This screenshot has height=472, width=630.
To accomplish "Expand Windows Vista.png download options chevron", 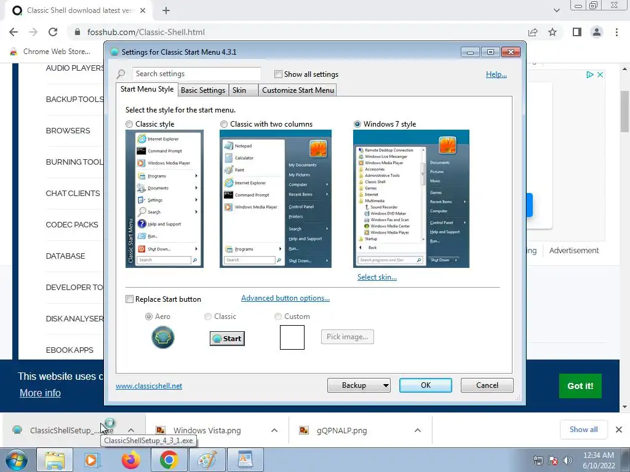I will coord(274,430).
